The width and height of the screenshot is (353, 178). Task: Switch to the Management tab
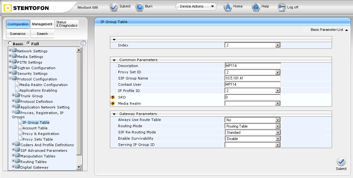[42, 24]
